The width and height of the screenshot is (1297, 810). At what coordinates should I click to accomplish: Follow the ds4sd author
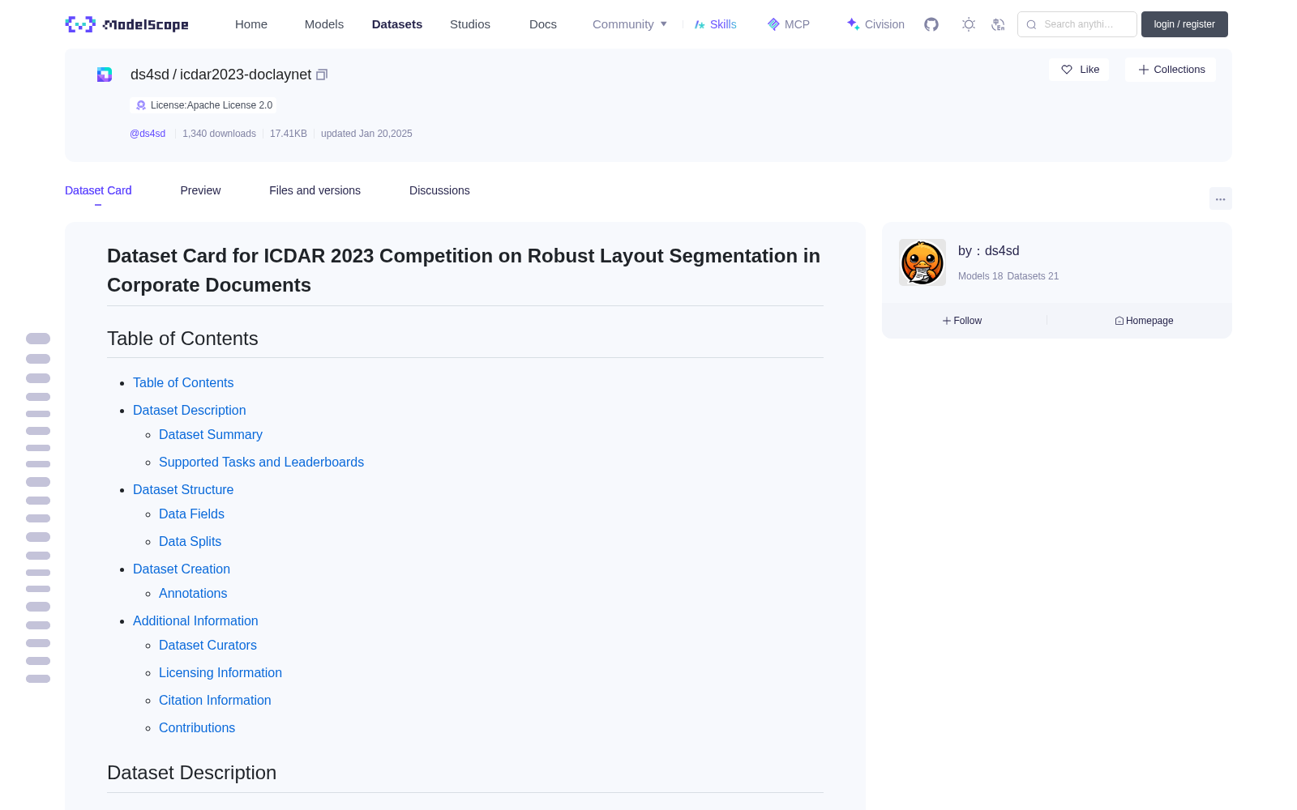tap(962, 321)
